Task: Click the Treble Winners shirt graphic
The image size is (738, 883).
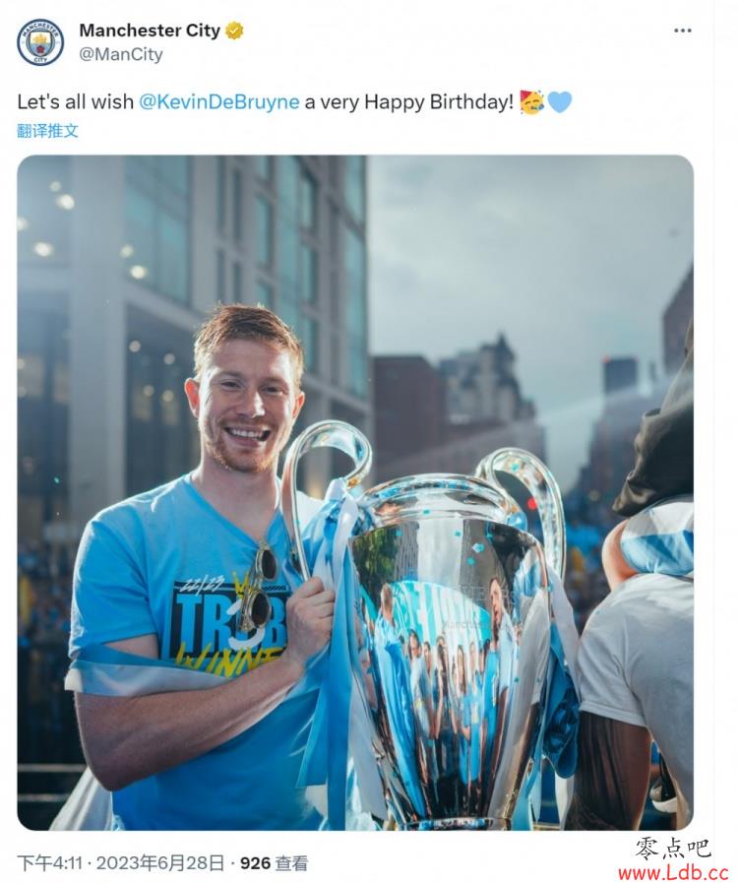Action: tap(228, 619)
